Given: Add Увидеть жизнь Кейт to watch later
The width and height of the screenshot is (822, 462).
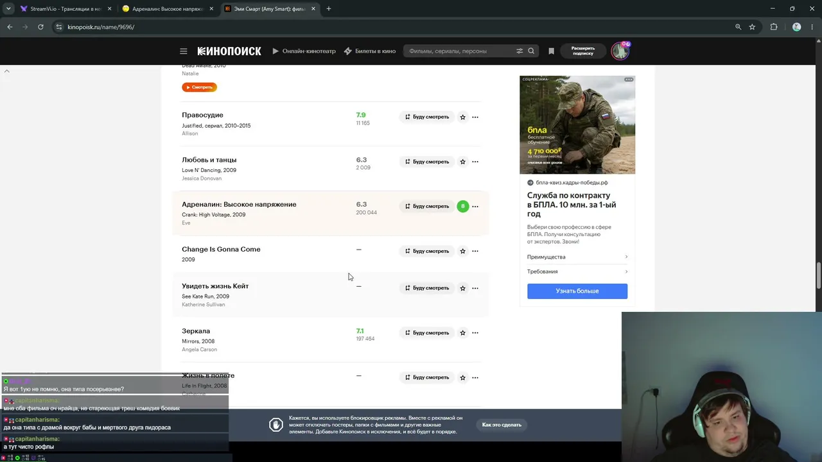Looking at the screenshot, I should click(x=427, y=288).
